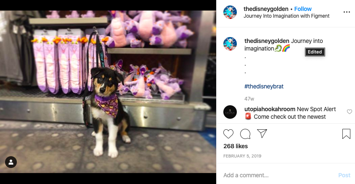
Task: Open the three-dot more options menu
Action: (347, 12)
